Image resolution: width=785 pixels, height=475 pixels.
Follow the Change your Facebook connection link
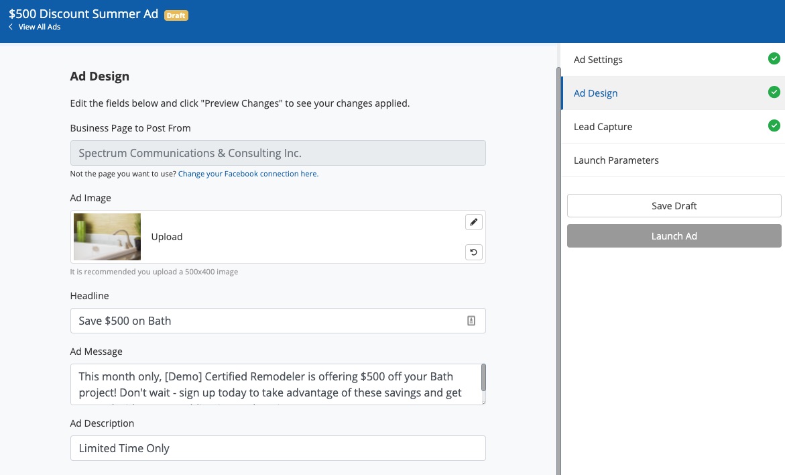tap(248, 174)
